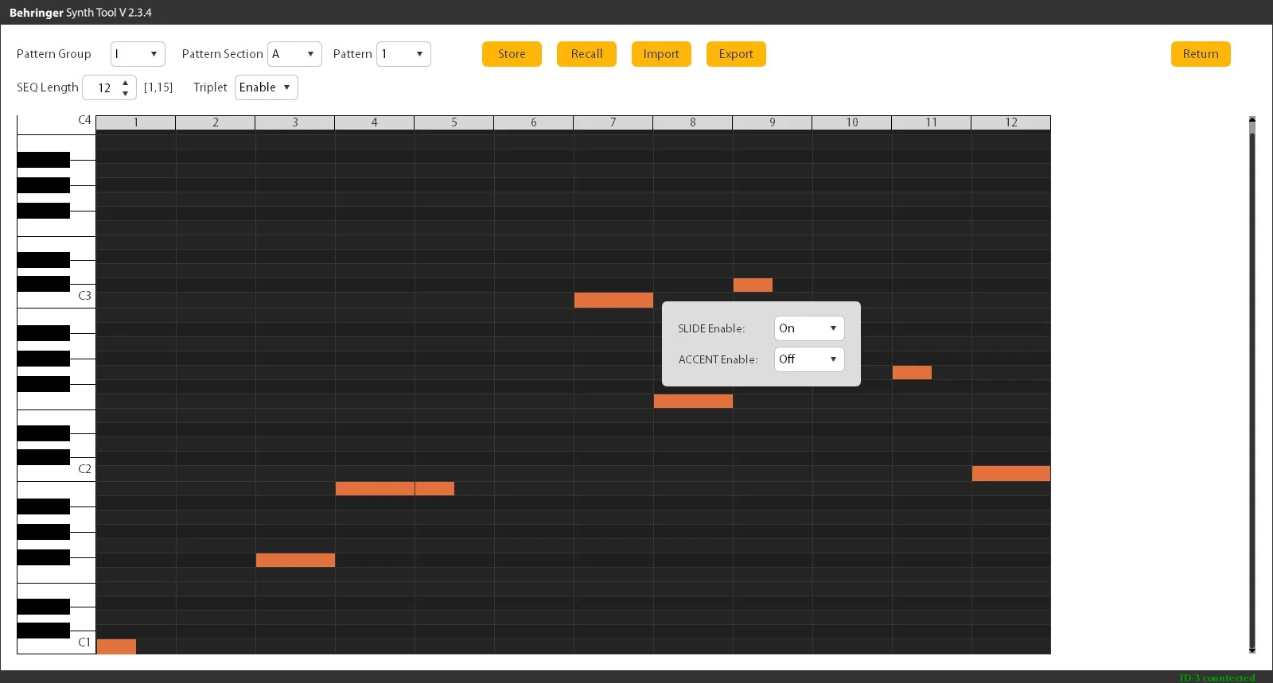This screenshot has width=1273, height=683.
Task: Click the note at step 7
Action: pos(613,300)
